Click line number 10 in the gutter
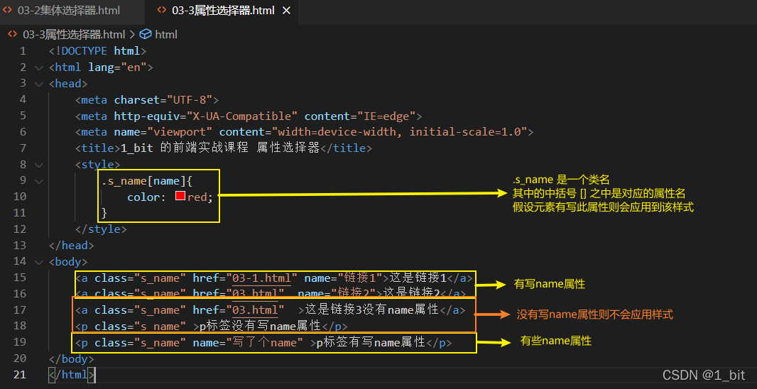The image size is (757, 389). (20, 197)
